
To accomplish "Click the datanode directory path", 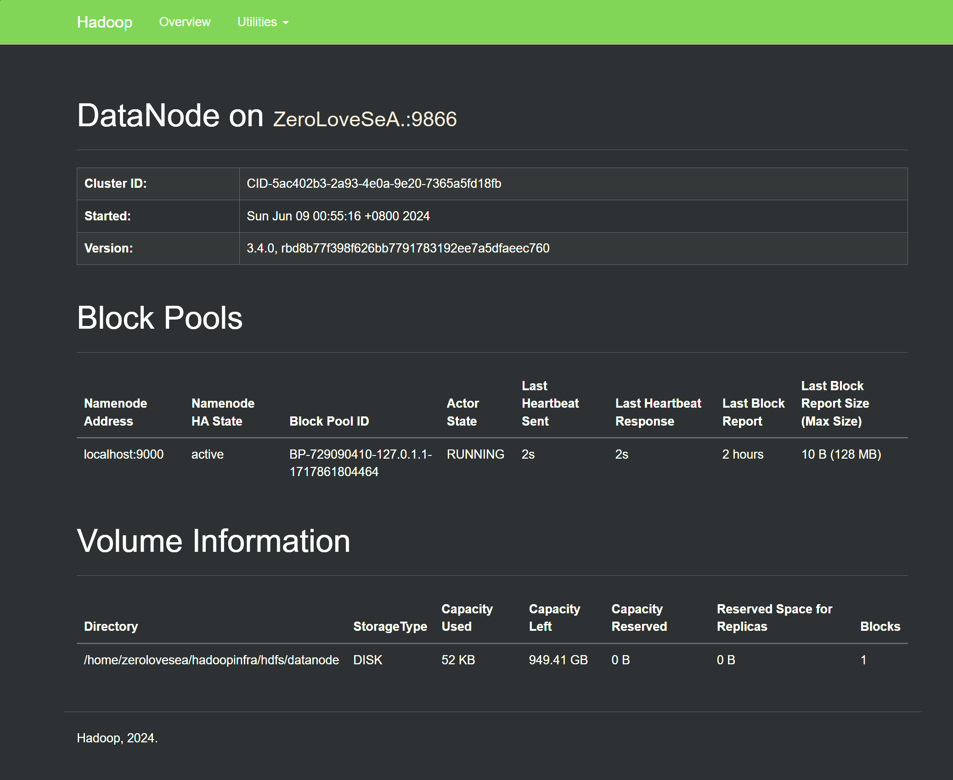I will coord(211,660).
